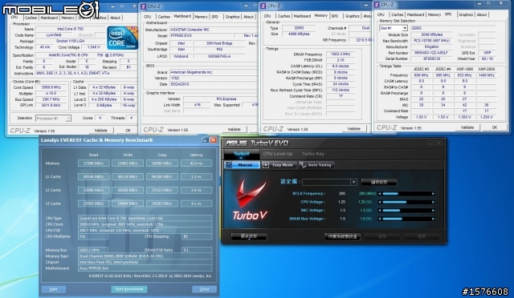Screen dimensions: 514x298
Task: Select the TurboV tab in TurboV EVO
Action: (242, 154)
